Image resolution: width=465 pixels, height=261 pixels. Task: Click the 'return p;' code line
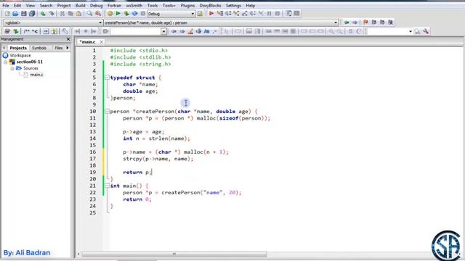(x=137, y=173)
